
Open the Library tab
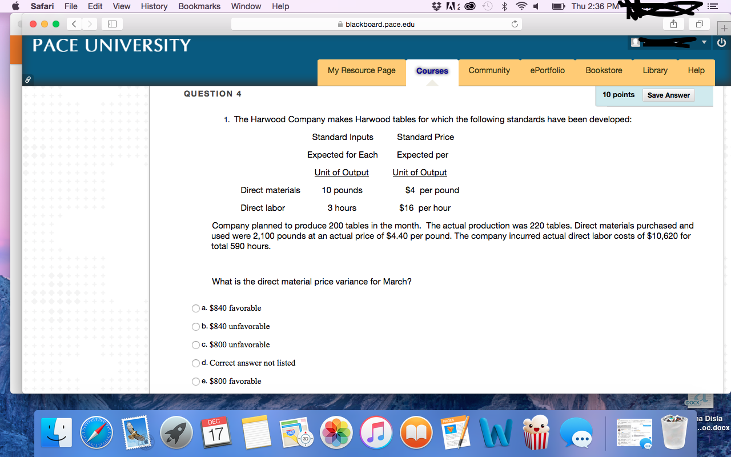(x=655, y=72)
